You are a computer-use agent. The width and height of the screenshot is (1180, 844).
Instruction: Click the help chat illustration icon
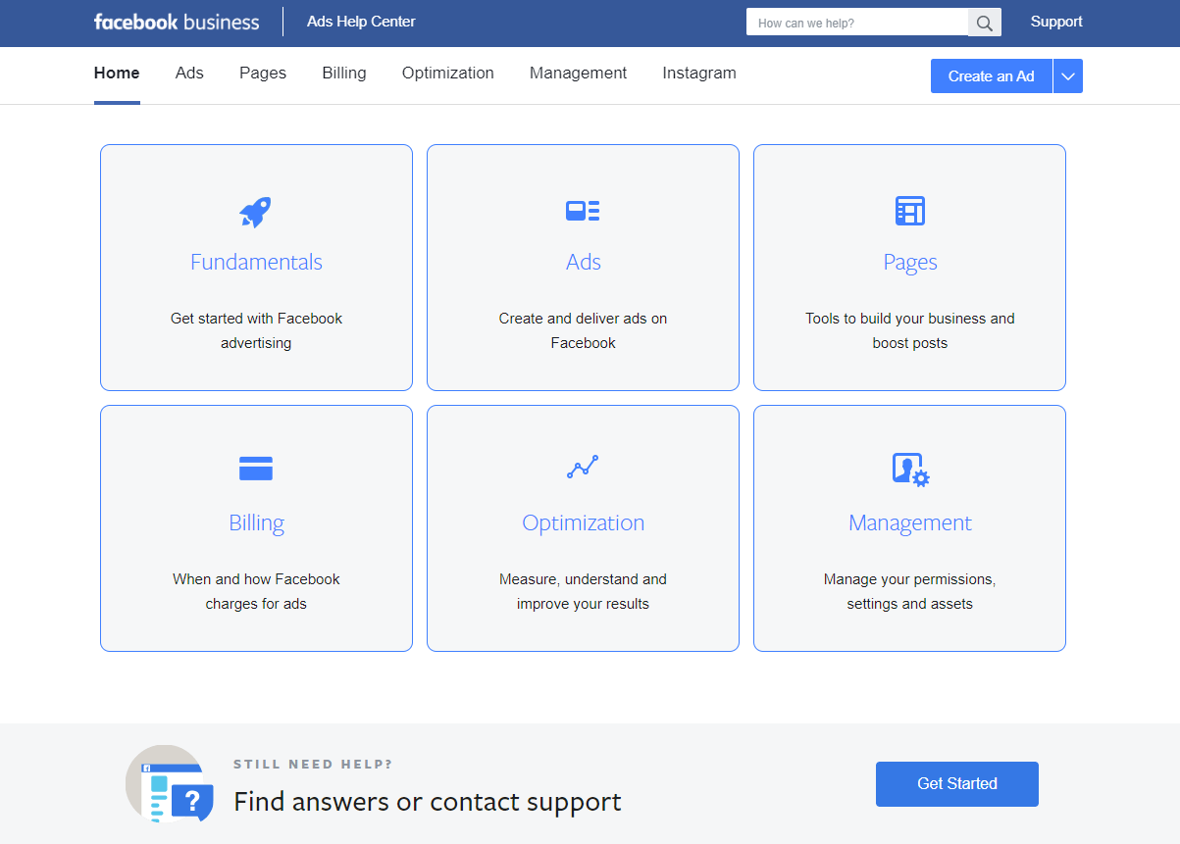(170, 783)
